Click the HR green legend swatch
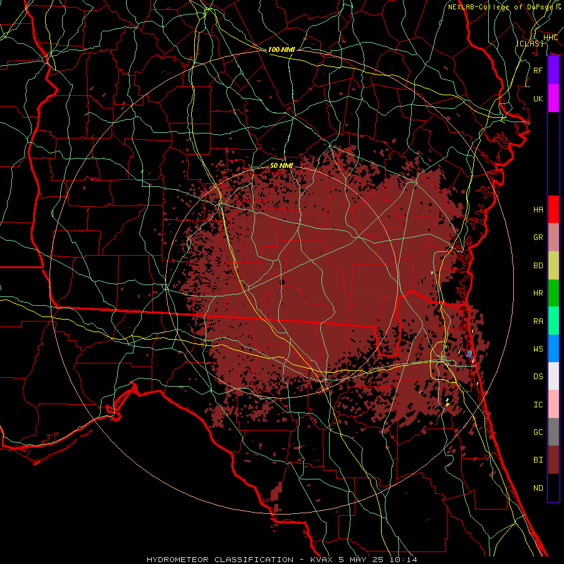The height and width of the screenshot is (564, 564). [x=553, y=293]
